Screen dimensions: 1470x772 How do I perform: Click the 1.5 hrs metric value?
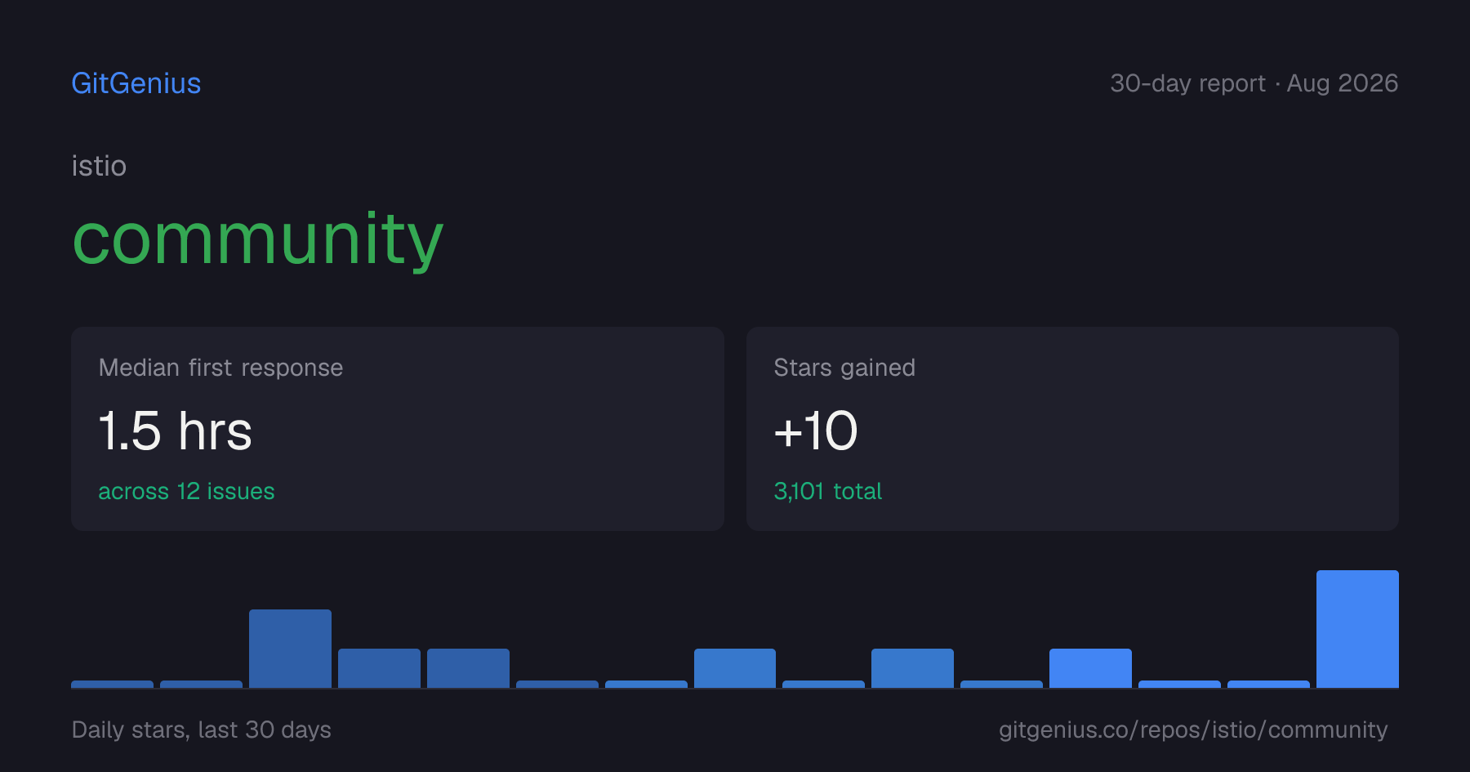176,431
